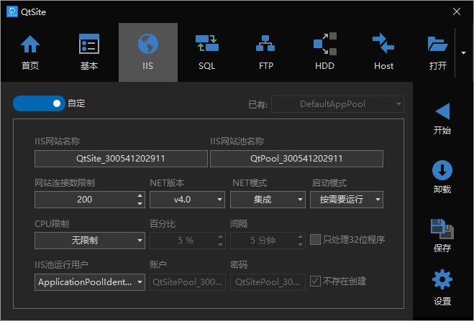Click the 保存 save disk icon
Image resolution: width=474 pixels, height=321 pixels.
click(x=442, y=229)
